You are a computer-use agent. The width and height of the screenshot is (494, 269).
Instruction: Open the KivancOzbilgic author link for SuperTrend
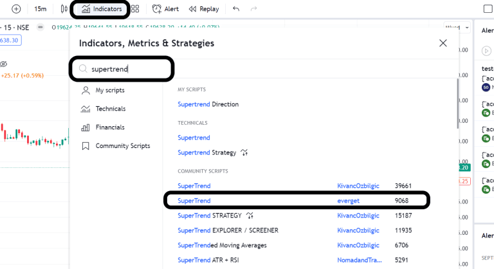click(358, 186)
